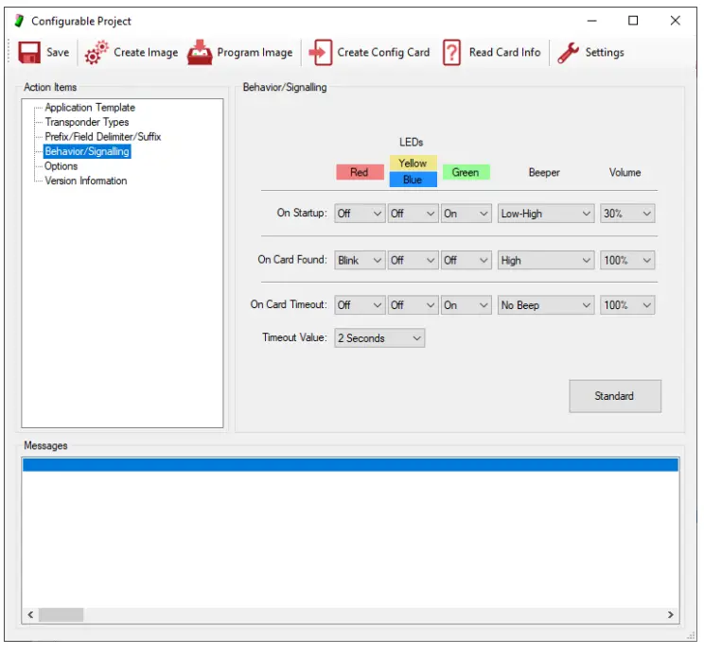Open the On Startup Beeper dropdown
The height and width of the screenshot is (655, 704).
coord(546,214)
